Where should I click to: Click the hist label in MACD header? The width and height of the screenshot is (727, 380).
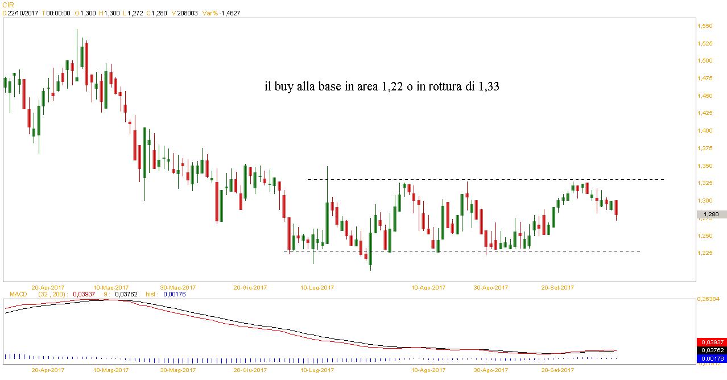coord(153,294)
